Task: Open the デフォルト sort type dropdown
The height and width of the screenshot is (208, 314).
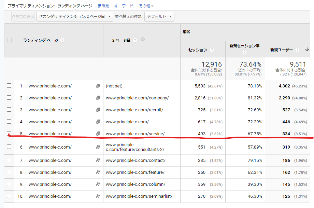Action: [x=159, y=16]
